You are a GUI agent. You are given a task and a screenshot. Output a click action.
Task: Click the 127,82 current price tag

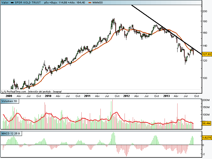coord(206,54)
